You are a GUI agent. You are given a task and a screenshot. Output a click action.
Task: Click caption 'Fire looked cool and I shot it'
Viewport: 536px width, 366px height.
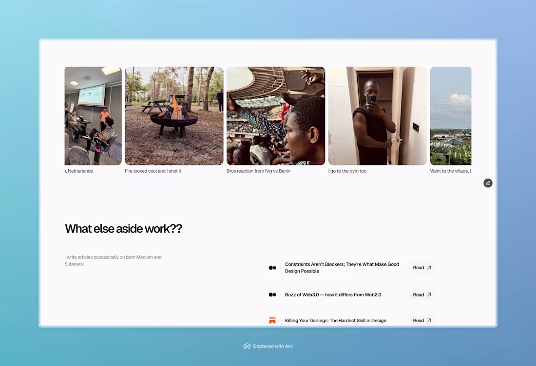point(153,171)
